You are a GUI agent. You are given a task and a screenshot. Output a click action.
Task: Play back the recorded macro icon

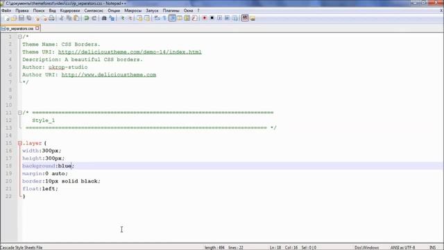point(219,19)
